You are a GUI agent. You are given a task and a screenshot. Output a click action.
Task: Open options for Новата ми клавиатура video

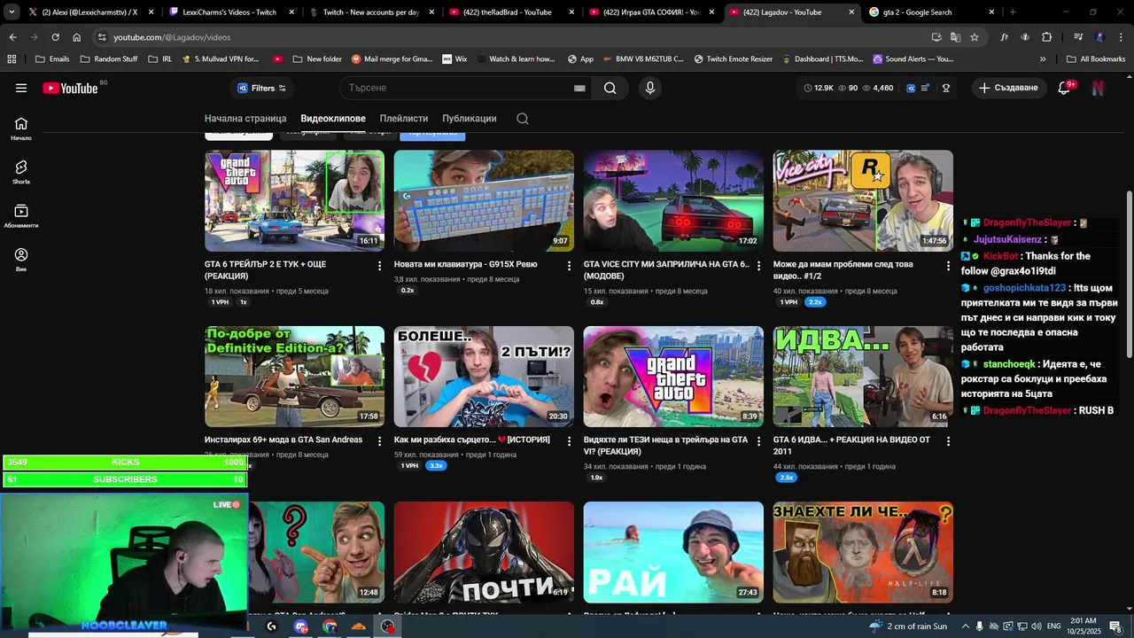click(x=570, y=266)
